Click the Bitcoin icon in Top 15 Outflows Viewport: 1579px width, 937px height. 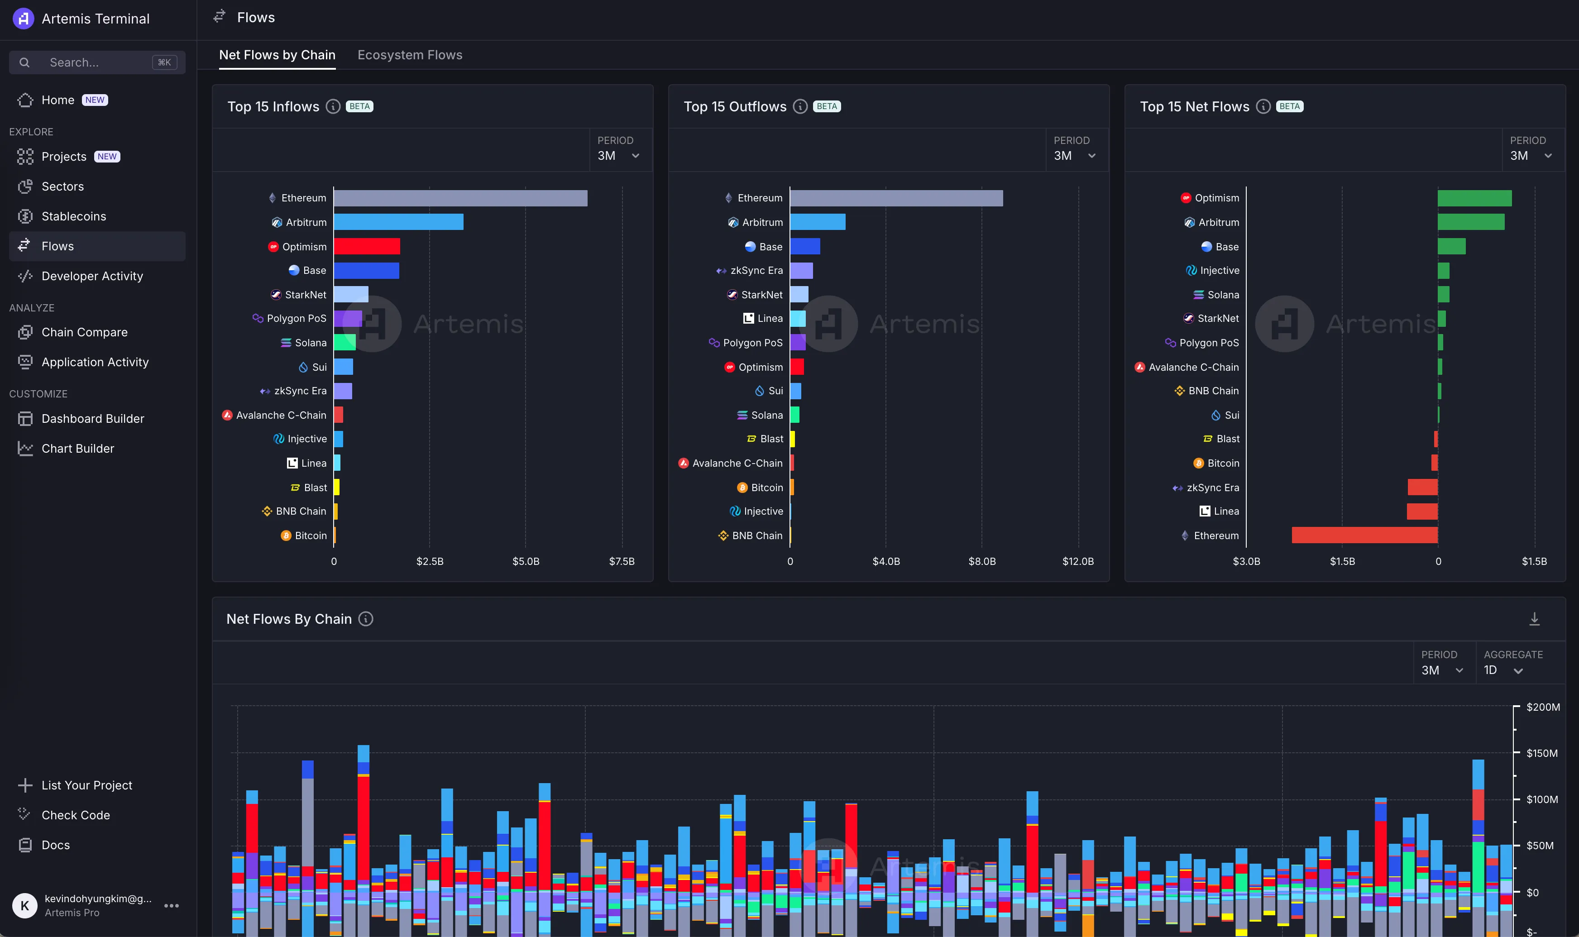[742, 488]
